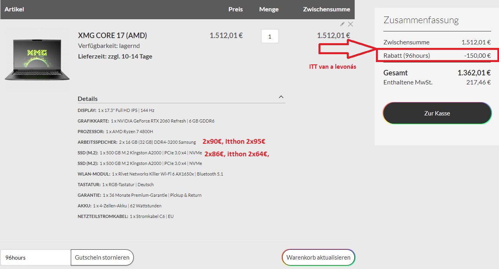
Task: Click the Gesamt total 1.362,01 €
Action: pos(474,73)
